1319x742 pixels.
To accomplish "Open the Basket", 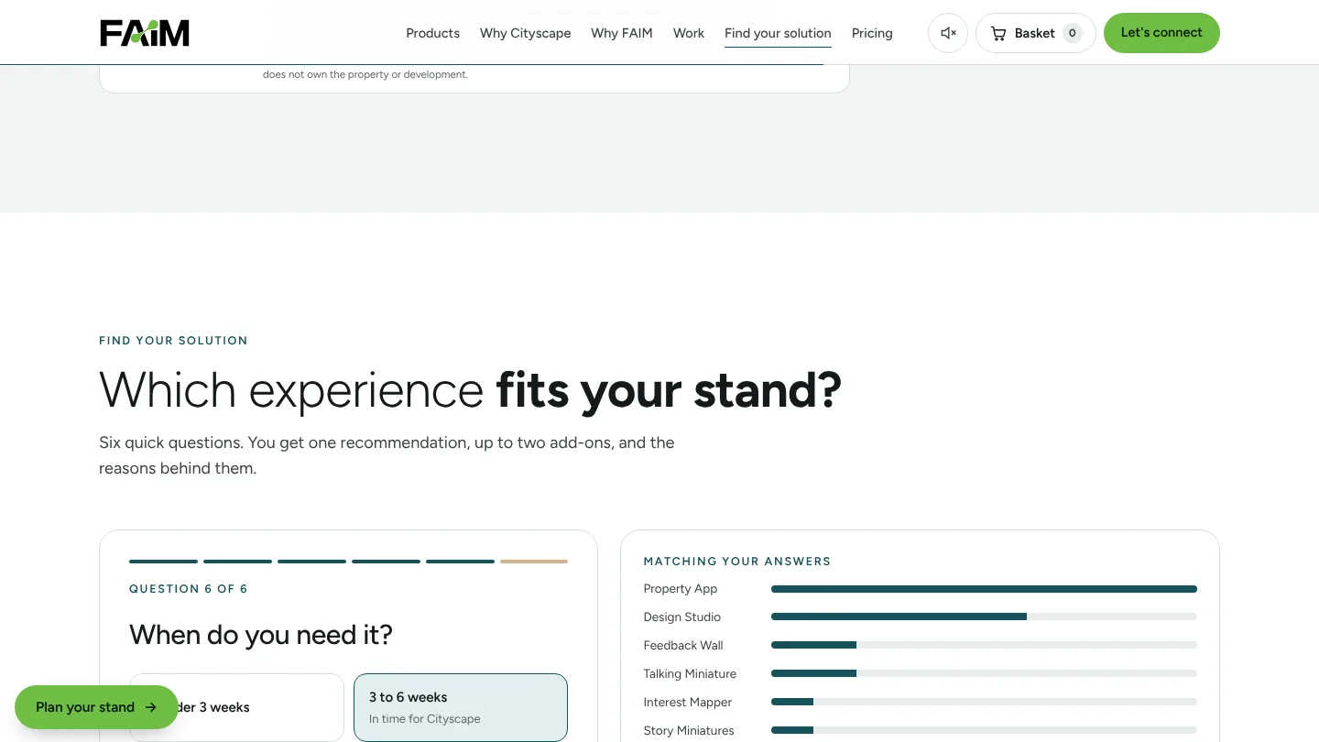I will pyautogui.click(x=1035, y=33).
